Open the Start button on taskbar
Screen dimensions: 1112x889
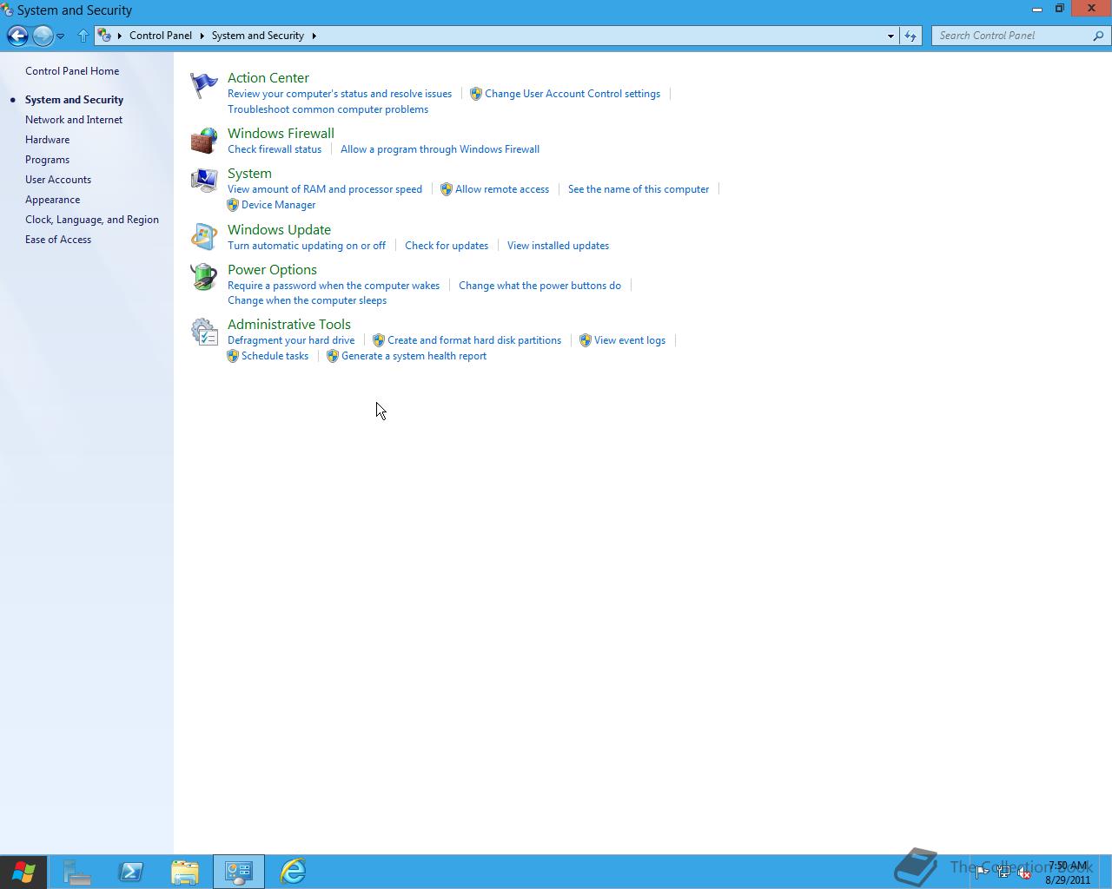(23, 872)
